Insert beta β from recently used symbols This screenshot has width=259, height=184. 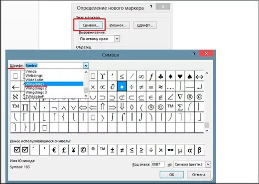point(199,150)
